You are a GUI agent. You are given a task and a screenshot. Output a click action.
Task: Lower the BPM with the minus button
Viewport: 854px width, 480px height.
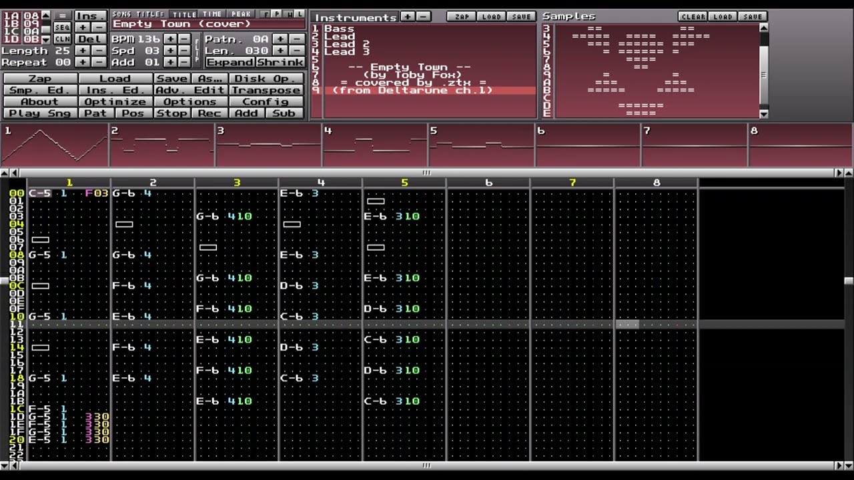pyautogui.click(x=185, y=39)
